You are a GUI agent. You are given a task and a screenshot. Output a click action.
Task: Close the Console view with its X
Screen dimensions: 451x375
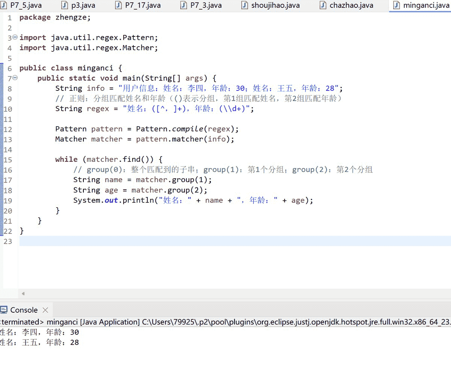(45, 310)
